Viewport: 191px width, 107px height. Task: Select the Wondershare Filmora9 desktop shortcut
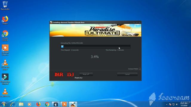tap(5, 79)
